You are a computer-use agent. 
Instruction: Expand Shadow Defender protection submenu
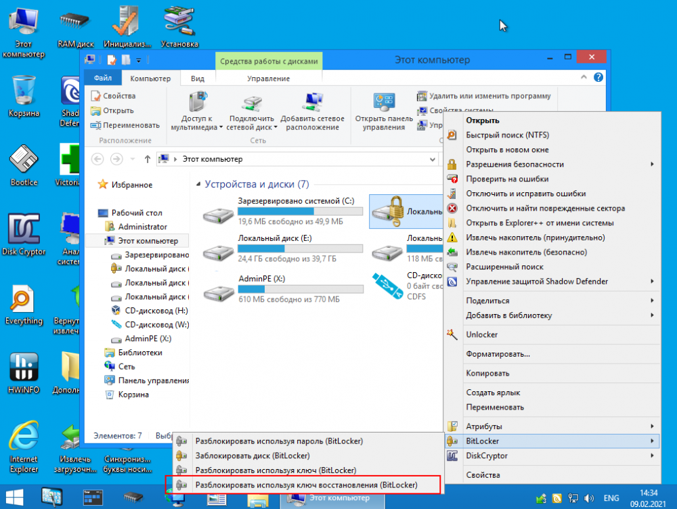click(x=552, y=282)
